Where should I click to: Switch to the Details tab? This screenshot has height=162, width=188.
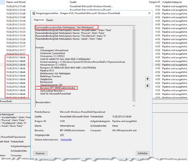tap(50, 20)
